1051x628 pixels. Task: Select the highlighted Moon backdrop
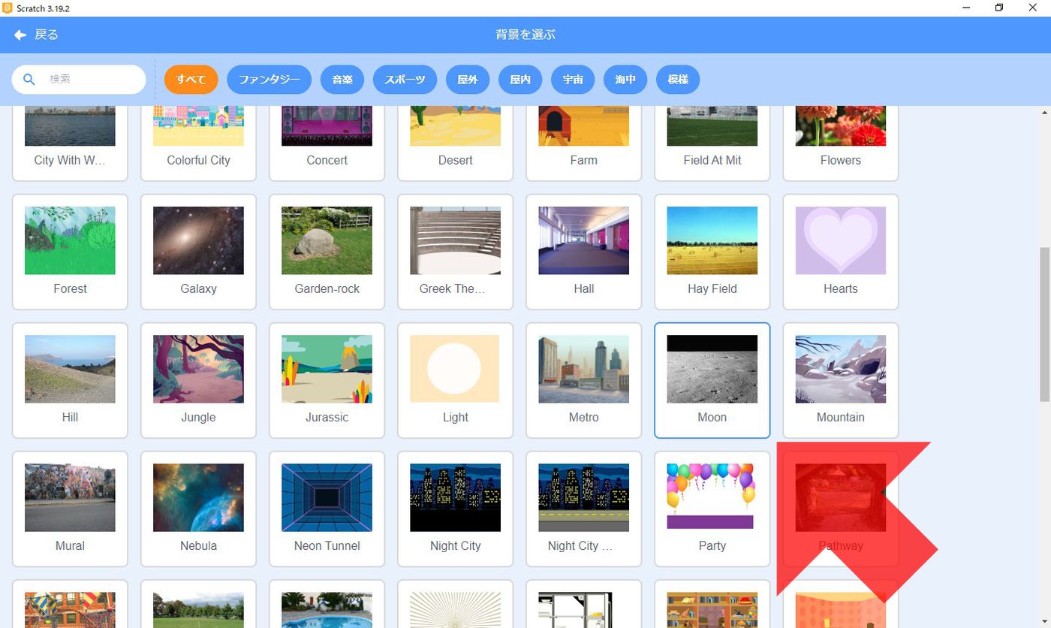point(712,380)
